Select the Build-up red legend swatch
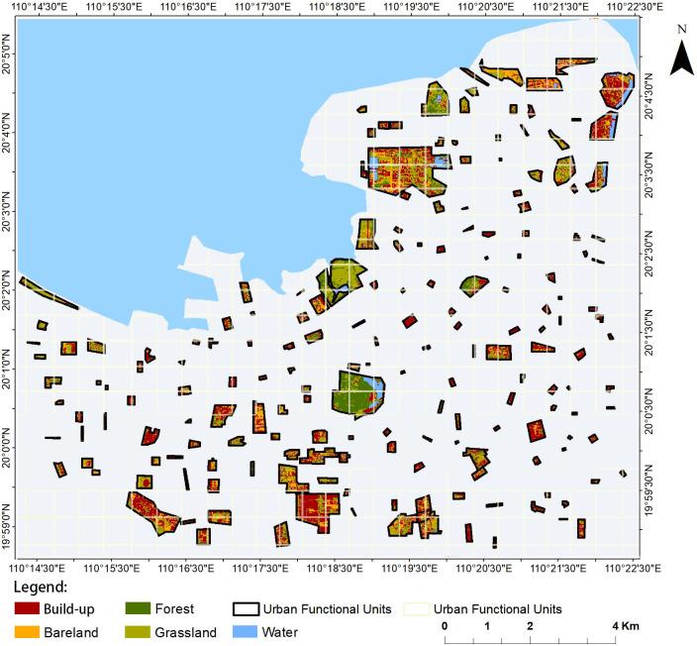The height and width of the screenshot is (646, 697). pos(28,608)
